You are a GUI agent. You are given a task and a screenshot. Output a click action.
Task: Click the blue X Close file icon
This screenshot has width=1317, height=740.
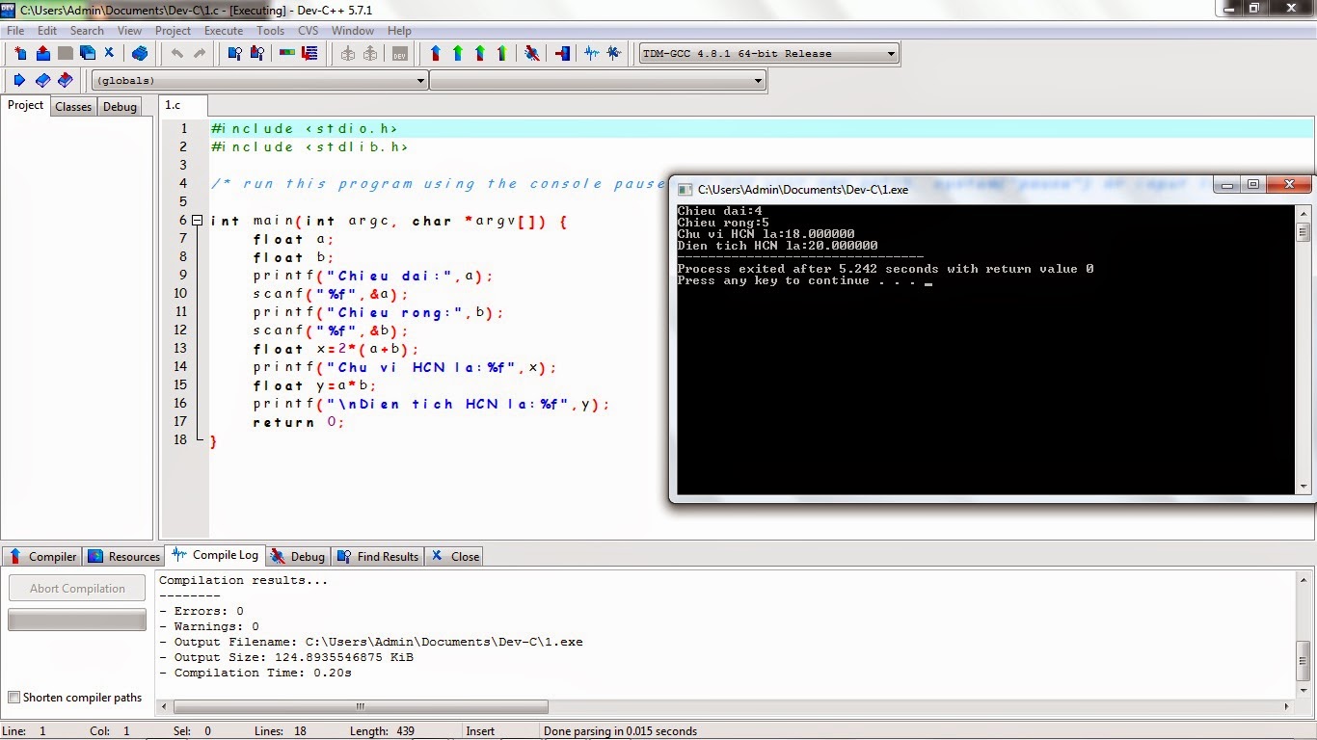pos(109,54)
